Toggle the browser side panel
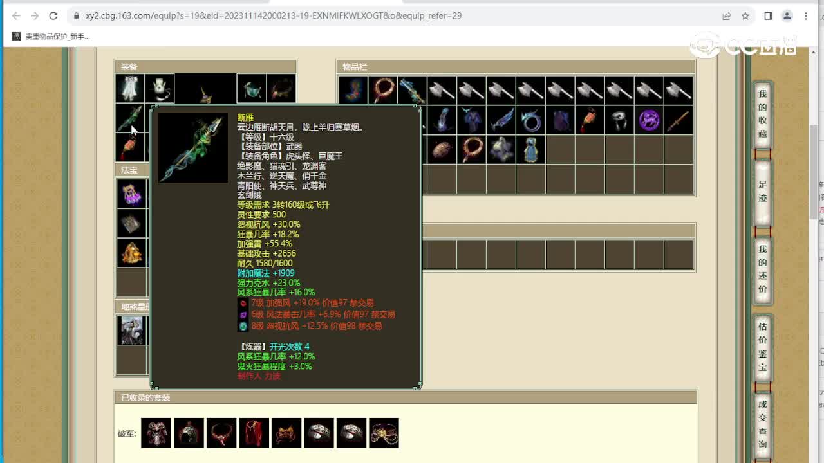This screenshot has height=463, width=824. (768, 15)
